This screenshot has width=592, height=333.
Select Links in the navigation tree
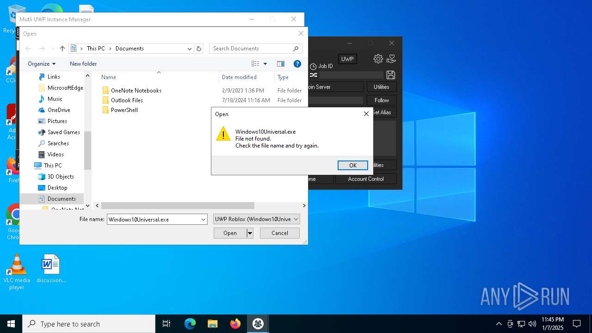point(54,77)
